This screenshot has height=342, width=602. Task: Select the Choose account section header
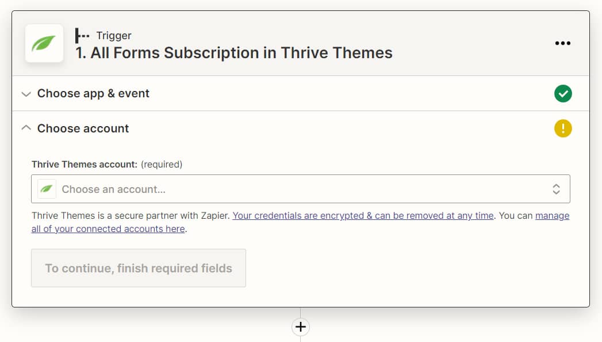[x=83, y=128]
